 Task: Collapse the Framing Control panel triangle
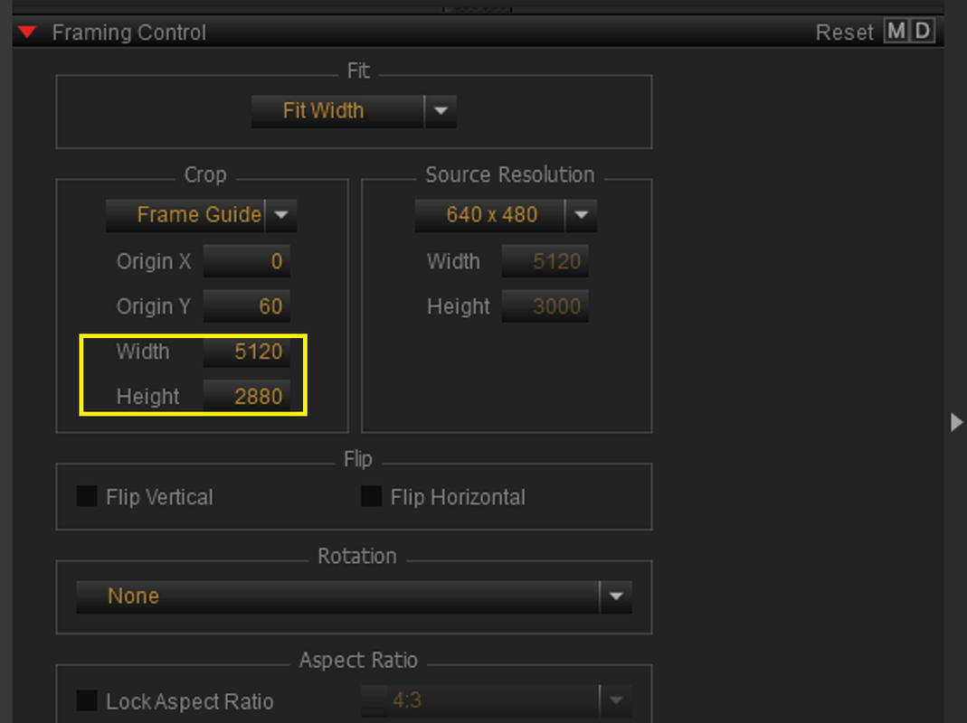point(27,32)
